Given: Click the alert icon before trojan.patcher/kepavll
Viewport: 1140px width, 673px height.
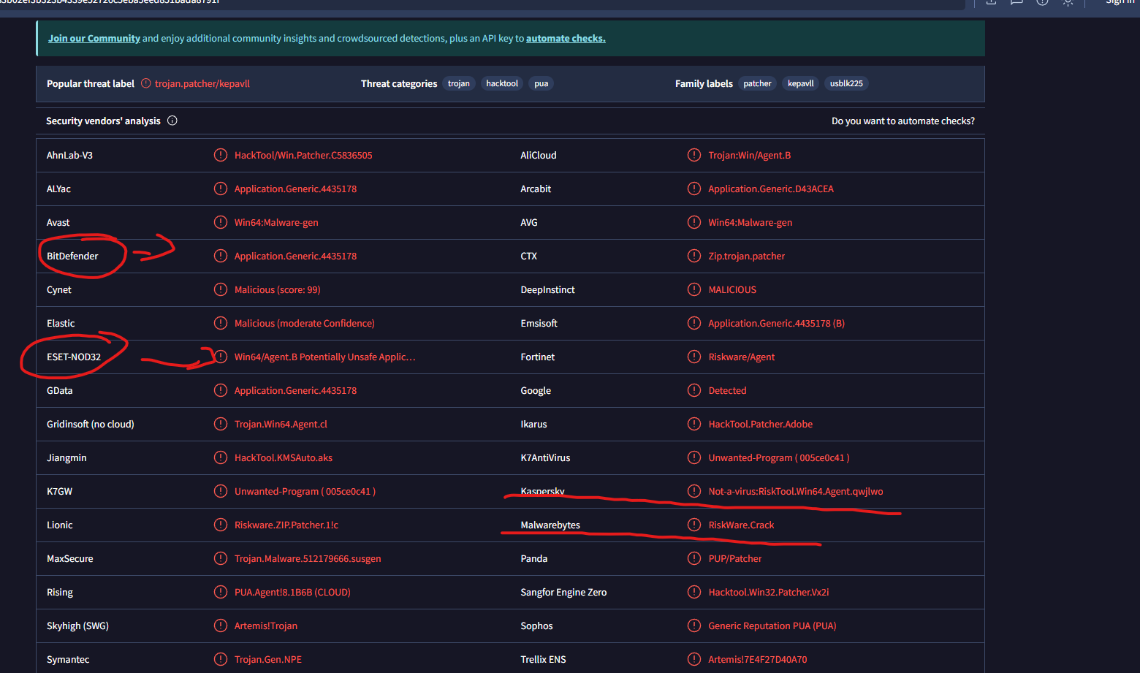Looking at the screenshot, I should pos(146,83).
